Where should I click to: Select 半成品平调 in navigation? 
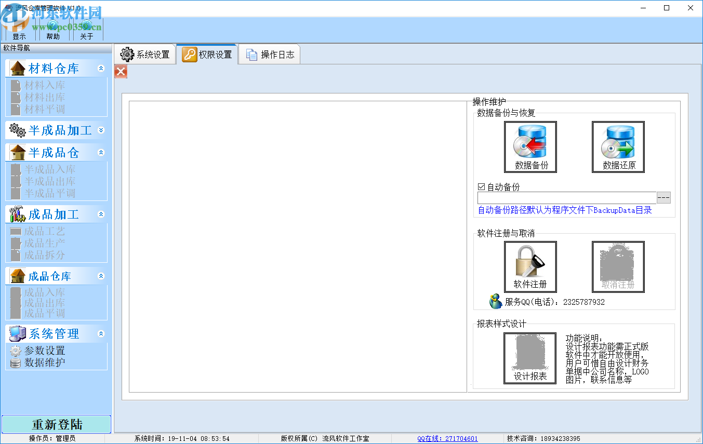coord(50,193)
